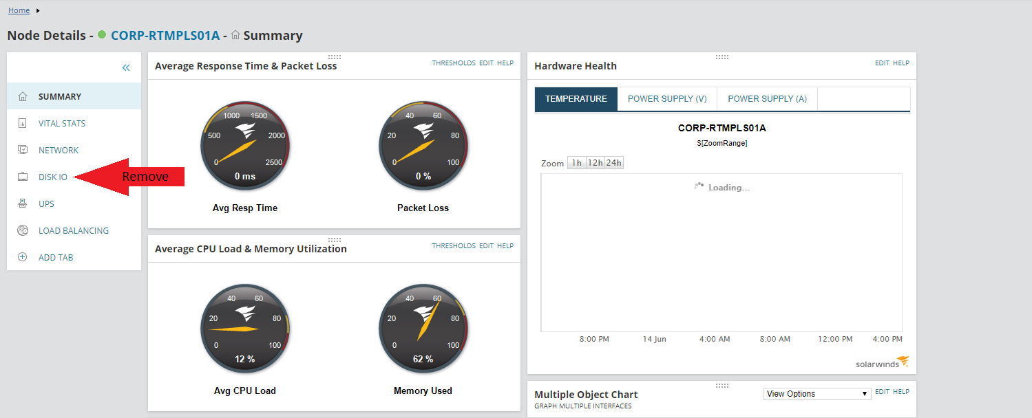Click the Vital Stats chart icon

tap(23, 123)
